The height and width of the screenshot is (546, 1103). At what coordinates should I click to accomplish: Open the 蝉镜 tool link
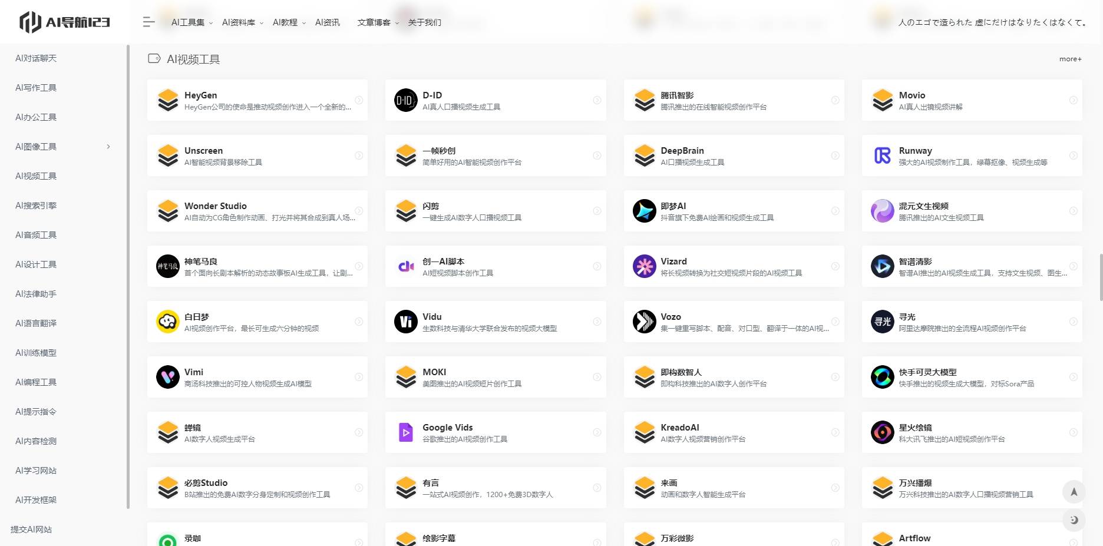257,432
